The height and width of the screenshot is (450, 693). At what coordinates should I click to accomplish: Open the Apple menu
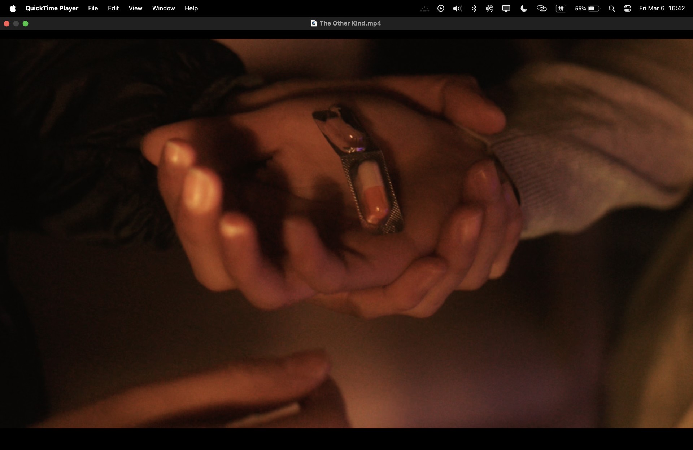(13, 8)
